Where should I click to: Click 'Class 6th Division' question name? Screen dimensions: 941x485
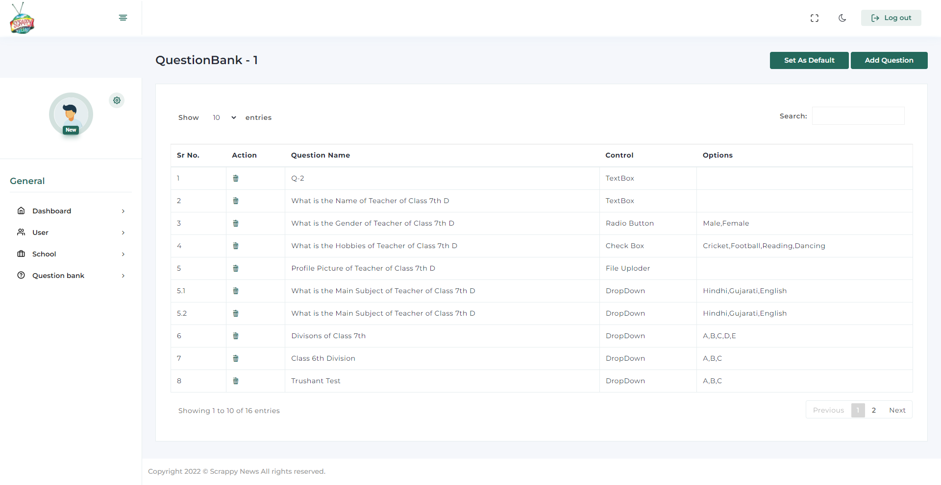coord(323,358)
